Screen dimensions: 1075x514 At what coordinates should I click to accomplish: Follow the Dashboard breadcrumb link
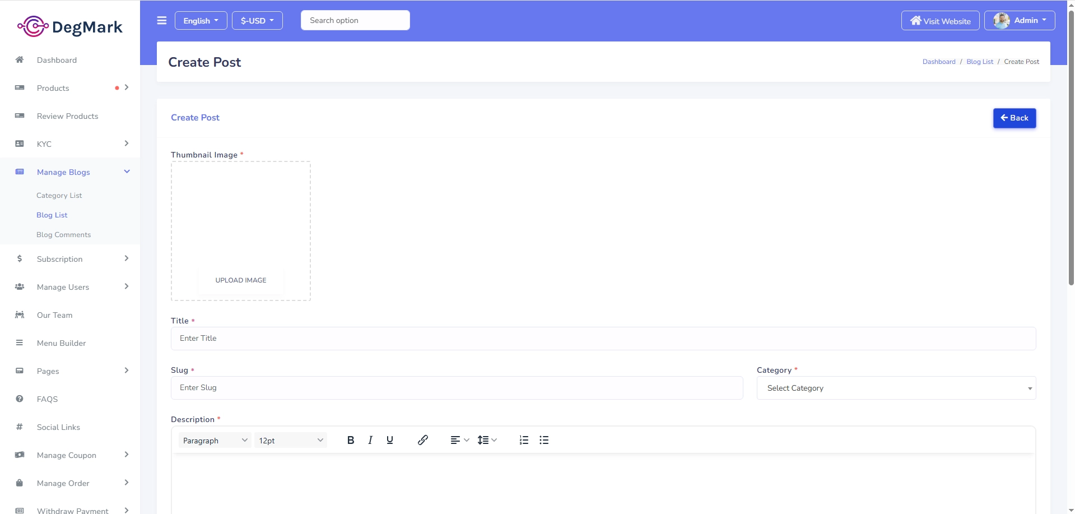pyautogui.click(x=939, y=62)
